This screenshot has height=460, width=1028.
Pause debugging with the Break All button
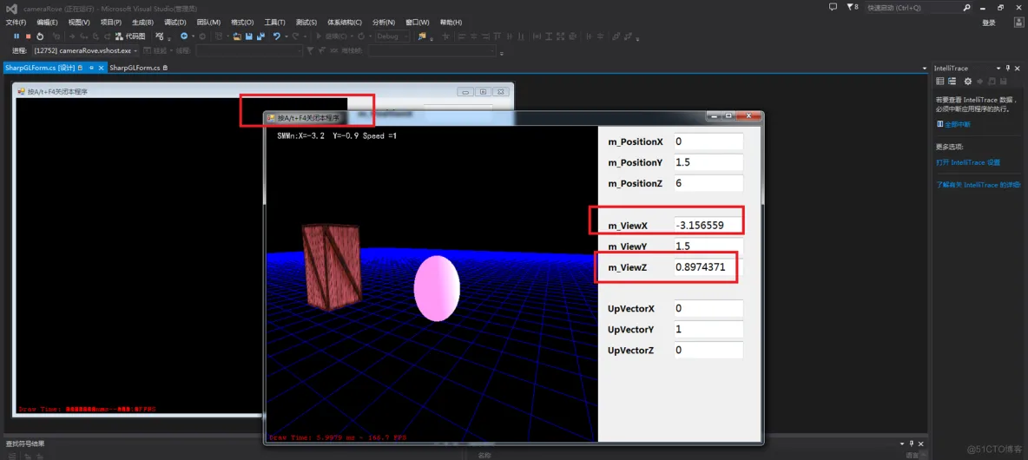click(16, 36)
